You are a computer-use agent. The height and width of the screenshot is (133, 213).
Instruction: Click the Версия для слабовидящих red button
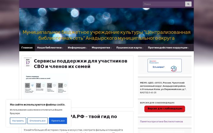tap(165, 109)
